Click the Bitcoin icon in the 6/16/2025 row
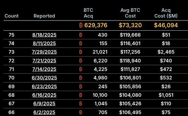188x116 pixels. pos(81,95)
